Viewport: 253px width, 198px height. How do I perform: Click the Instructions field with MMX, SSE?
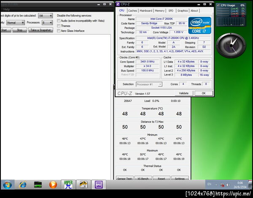click(x=173, y=52)
